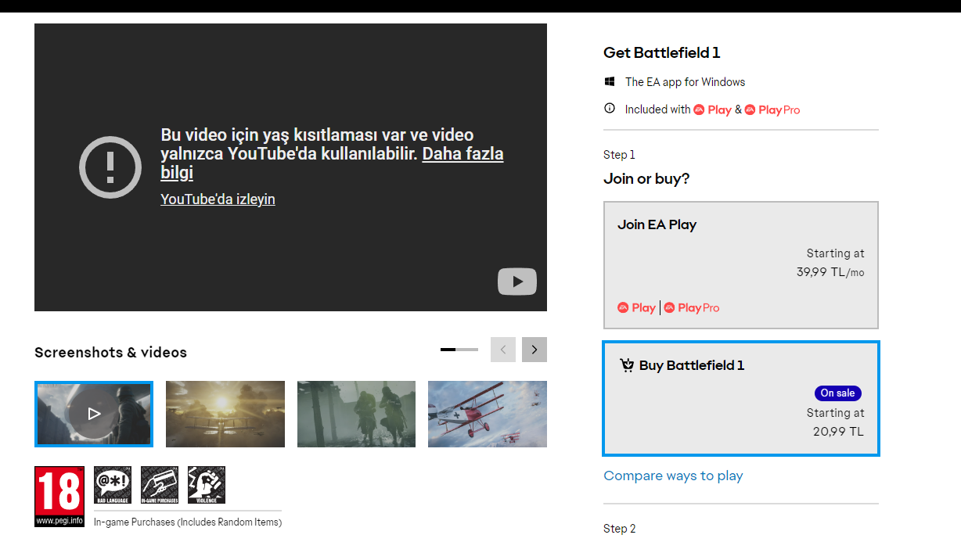Click the Bad Language rating icon
The height and width of the screenshot is (542, 961).
pos(113,485)
